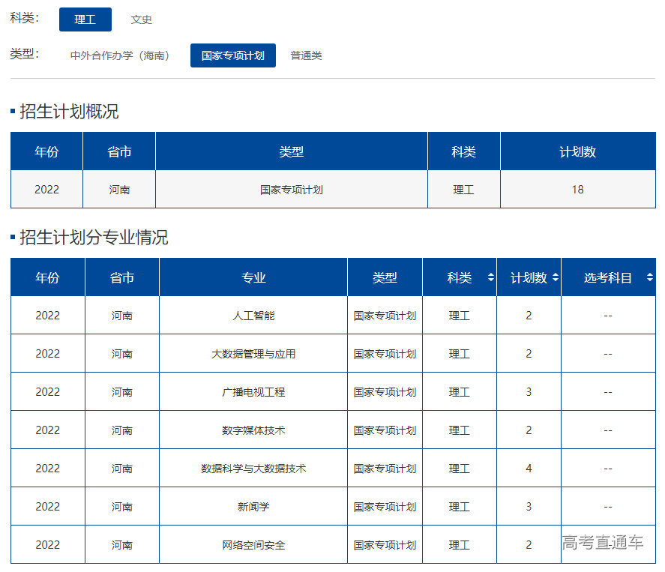Image resolution: width=665 pixels, height=572 pixels.
Task: Select the 国家专项计划 type button
Action: (232, 55)
